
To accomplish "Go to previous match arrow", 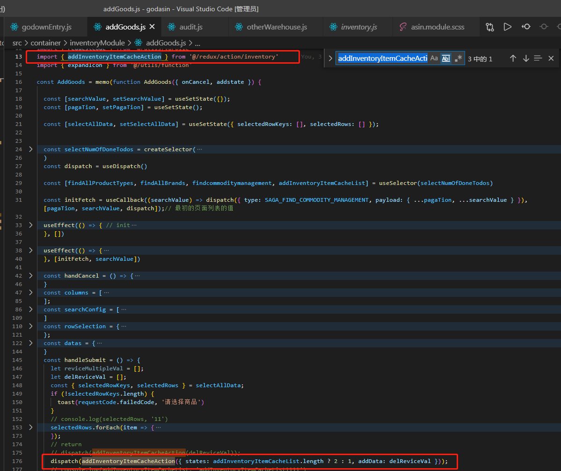I will 513,59.
